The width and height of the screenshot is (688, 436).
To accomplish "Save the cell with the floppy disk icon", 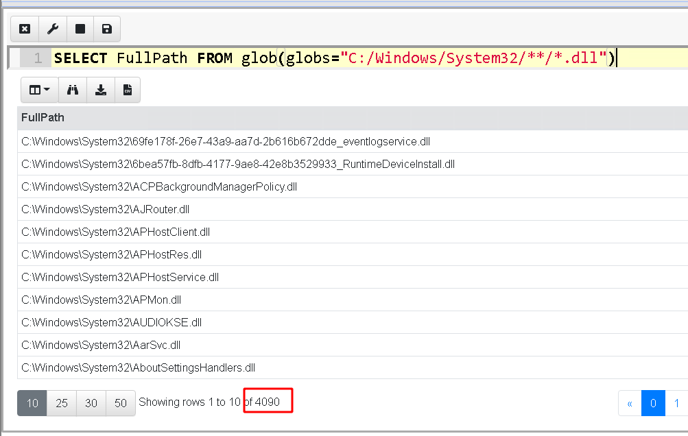I will (106, 29).
